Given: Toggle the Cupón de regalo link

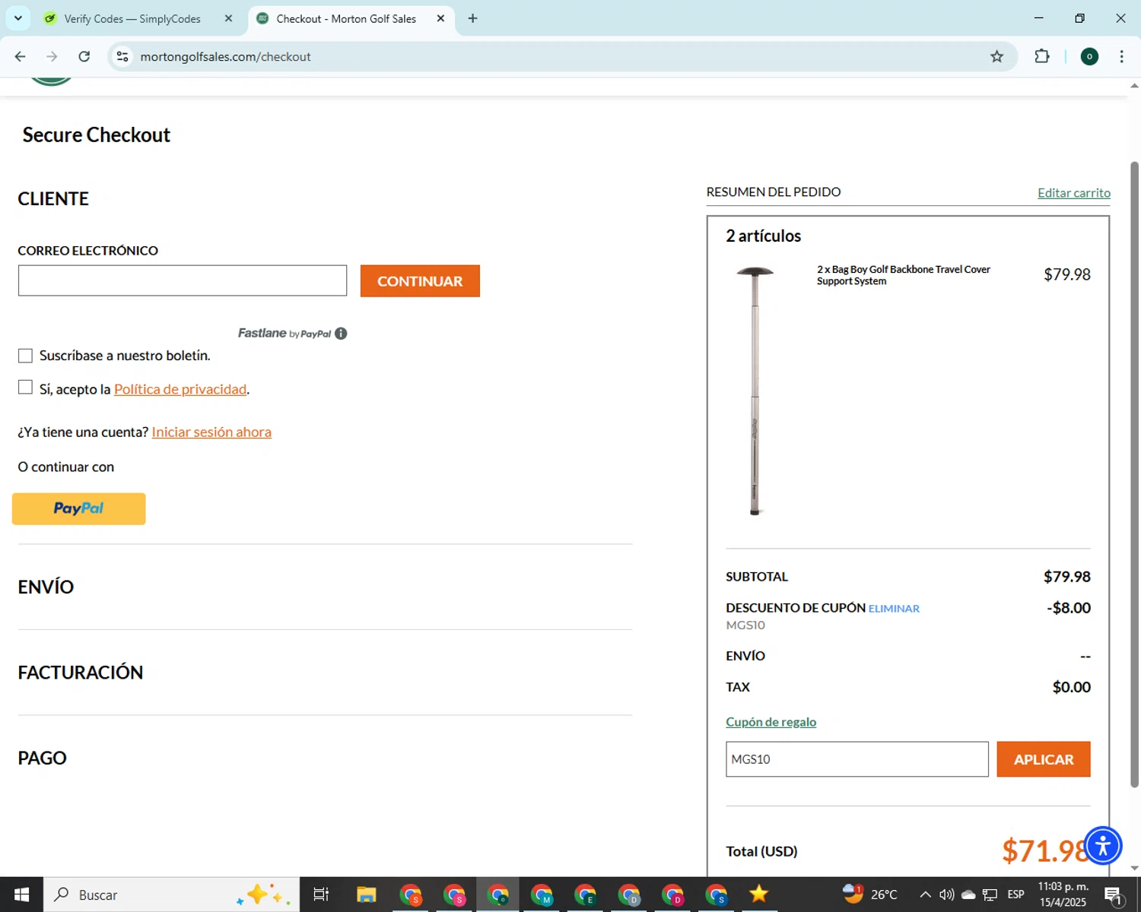Looking at the screenshot, I should coord(771,722).
